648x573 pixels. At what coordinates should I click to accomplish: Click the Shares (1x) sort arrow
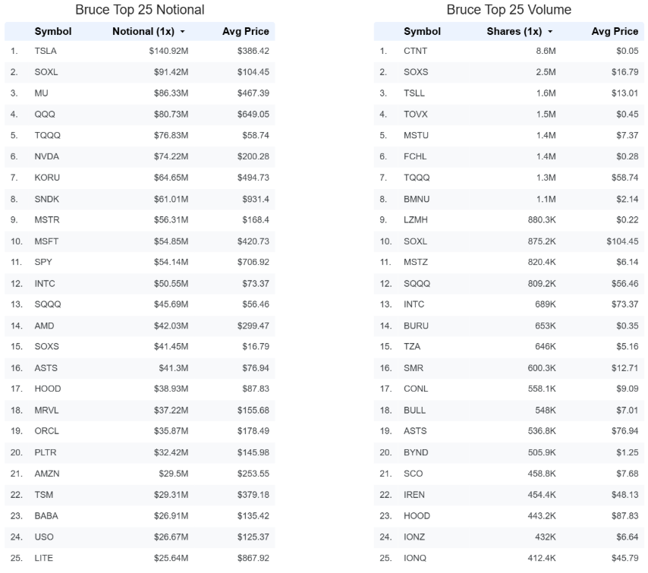click(550, 32)
